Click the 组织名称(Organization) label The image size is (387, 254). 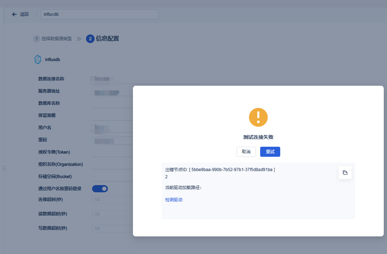pyautogui.click(x=61, y=164)
